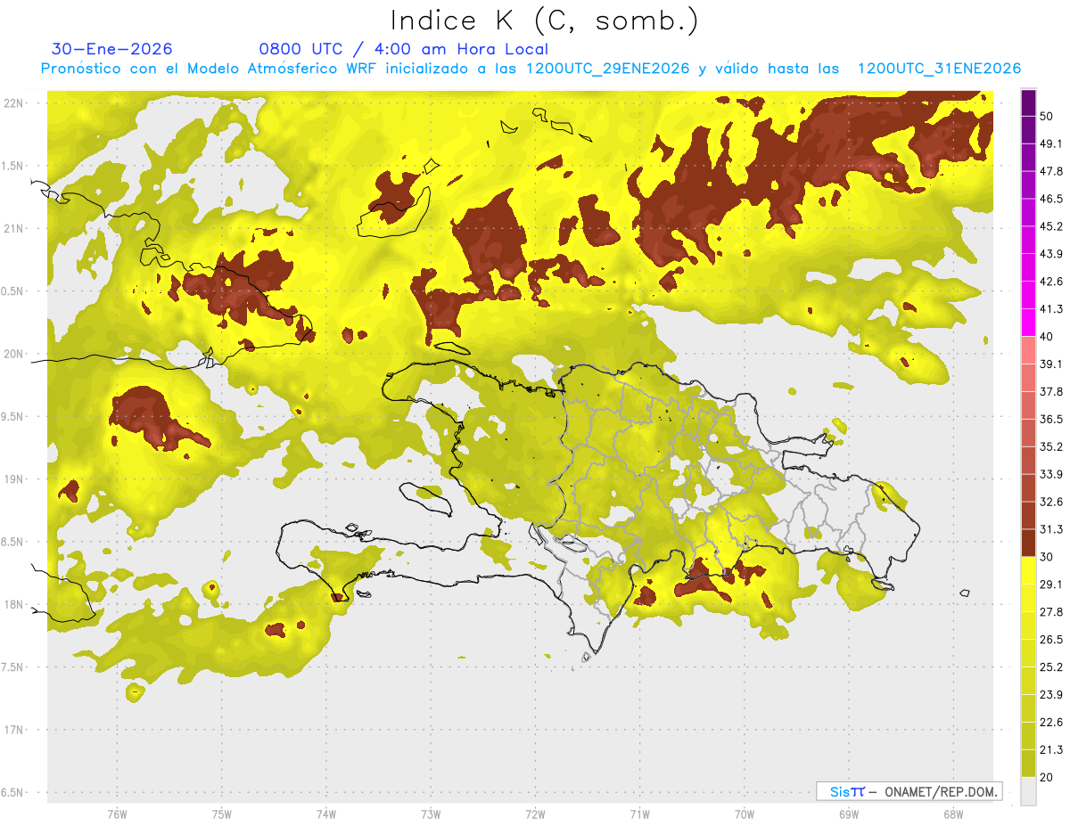Viewport: 1070px width, 826px height.
Task: Click colorbar value '20'
Action: pos(1047,778)
